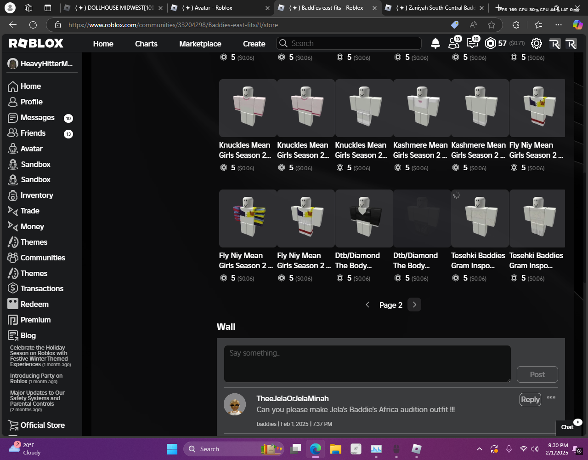Viewport: 588px width, 460px height.
Task: Open browser more options menu
Action: [558, 25]
